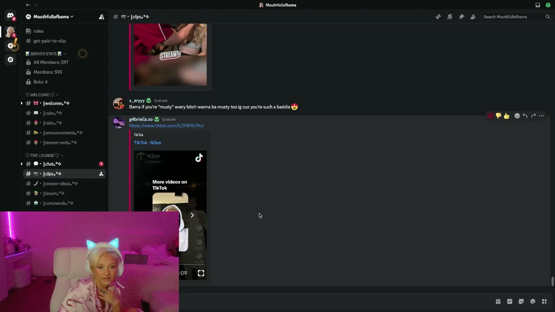Open x_aryyy's avatar profile
This screenshot has width=555, height=312.
[119, 104]
